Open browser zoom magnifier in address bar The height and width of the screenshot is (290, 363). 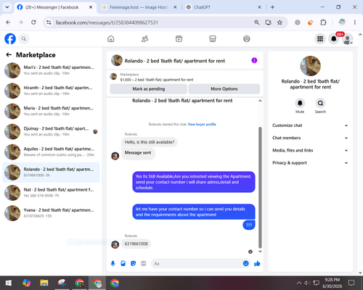point(257,22)
